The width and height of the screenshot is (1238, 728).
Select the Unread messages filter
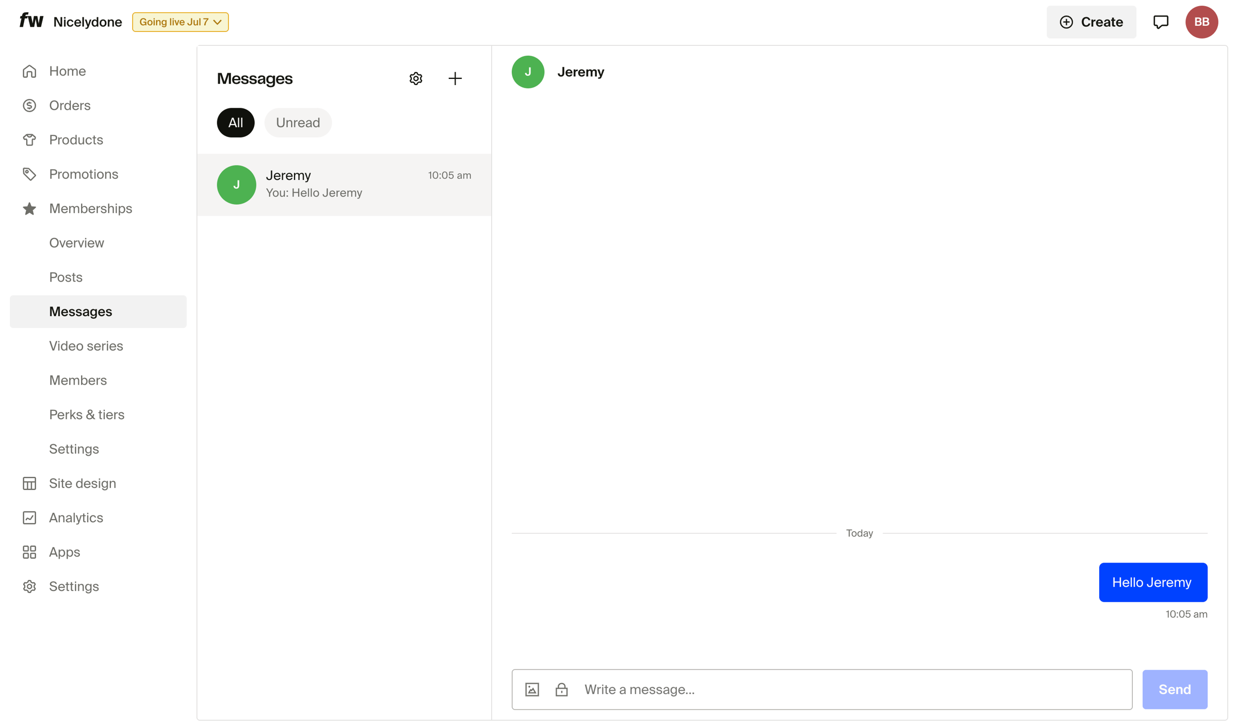click(298, 123)
